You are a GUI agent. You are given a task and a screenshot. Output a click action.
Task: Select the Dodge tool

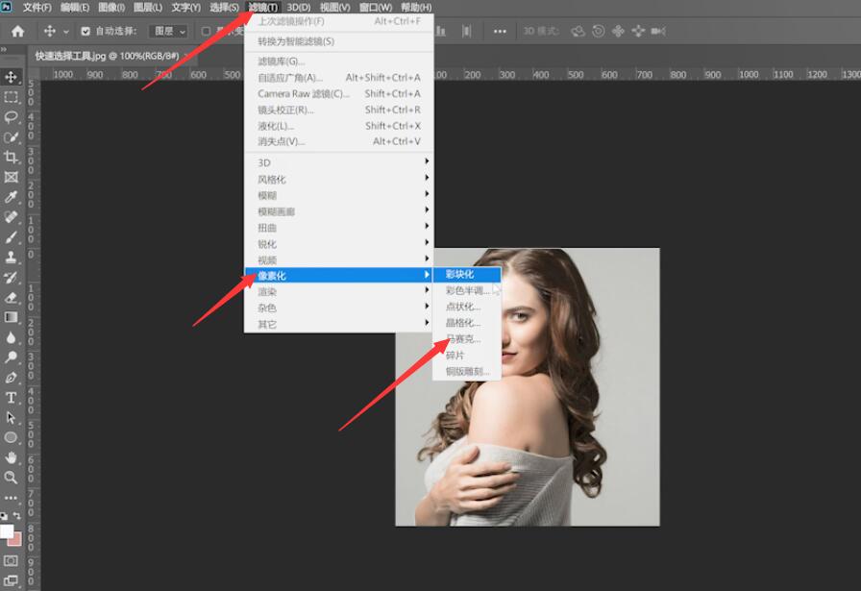tap(11, 357)
